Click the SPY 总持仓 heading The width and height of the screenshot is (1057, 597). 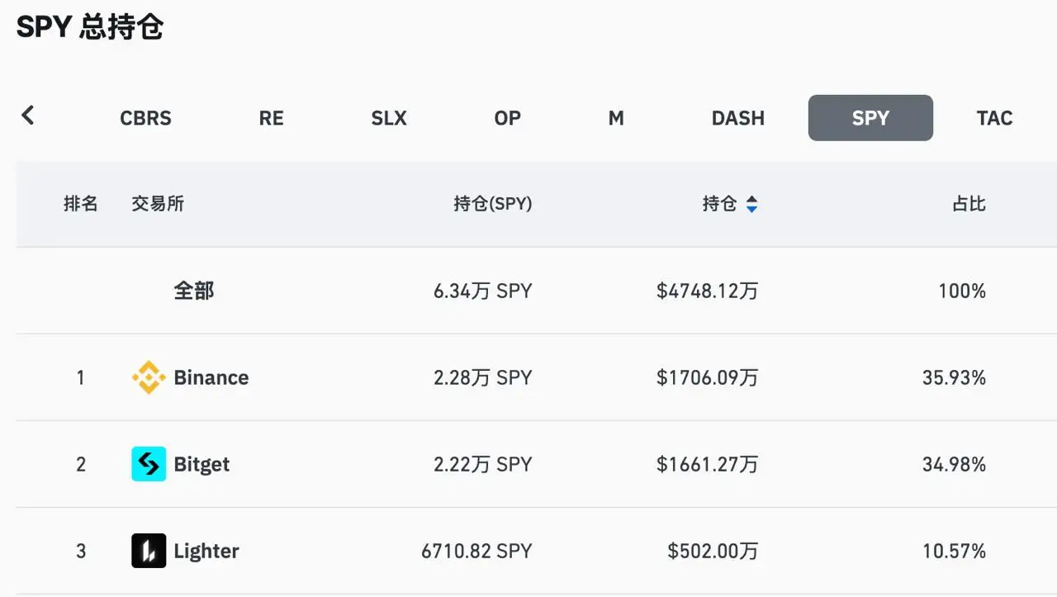[90, 27]
